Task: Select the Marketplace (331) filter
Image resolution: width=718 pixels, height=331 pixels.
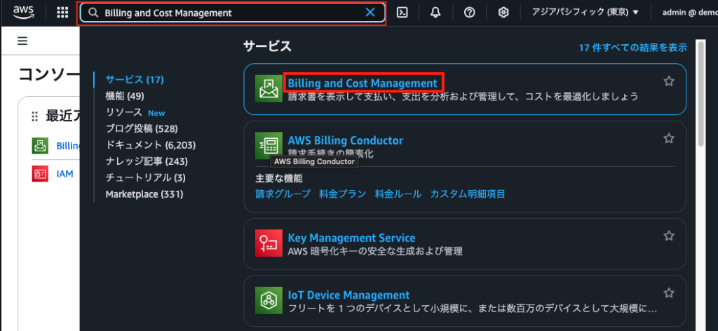Action: pyautogui.click(x=144, y=194)
